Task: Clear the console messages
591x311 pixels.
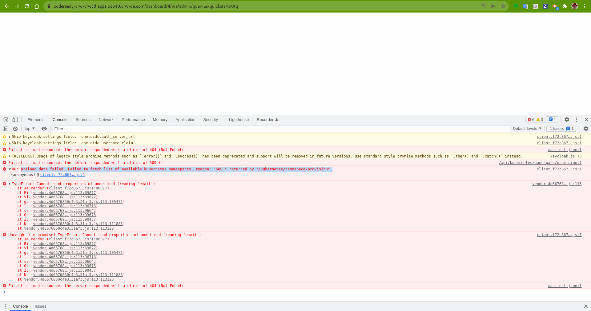Action: pyautogui.click(x=15, y=129)
